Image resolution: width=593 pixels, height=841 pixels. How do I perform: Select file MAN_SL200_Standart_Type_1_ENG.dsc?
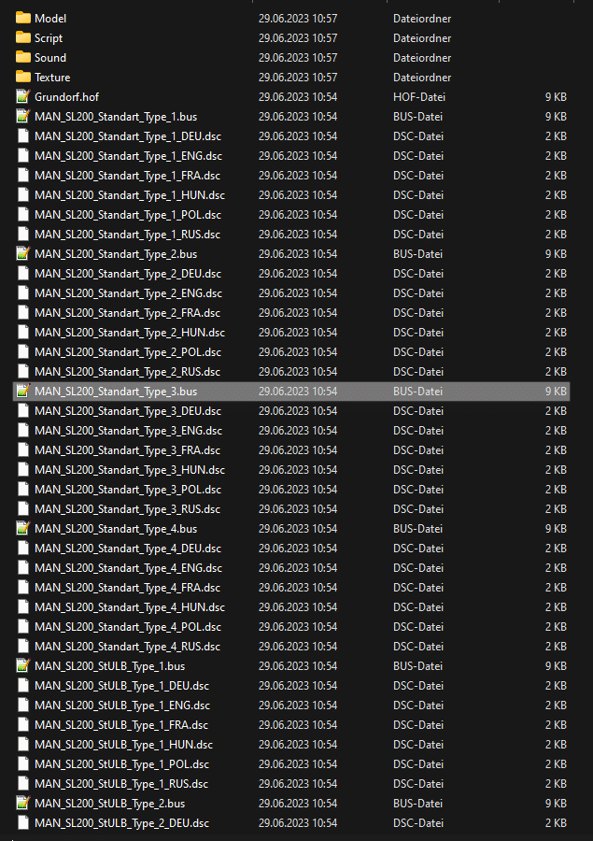[128, 155]
